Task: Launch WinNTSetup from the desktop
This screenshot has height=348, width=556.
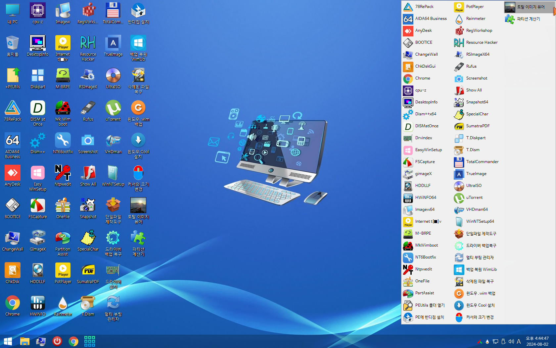Action: [x=113, y=176]
